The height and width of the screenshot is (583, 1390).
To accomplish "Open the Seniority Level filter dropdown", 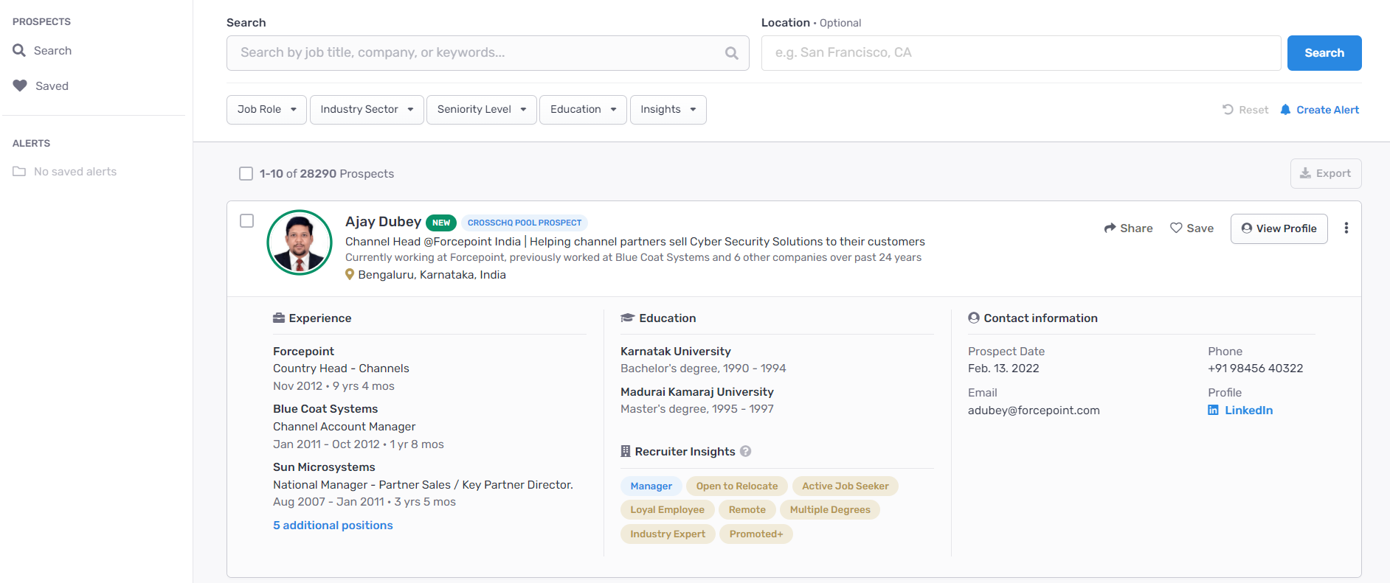I will click(482, 110).
